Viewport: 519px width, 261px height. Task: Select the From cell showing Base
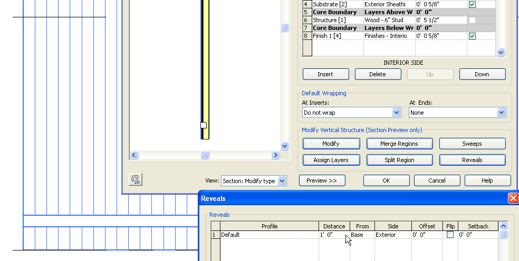click(362, 235)
